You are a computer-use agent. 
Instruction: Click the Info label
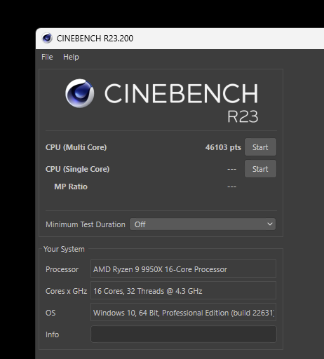tap(52, 334)
